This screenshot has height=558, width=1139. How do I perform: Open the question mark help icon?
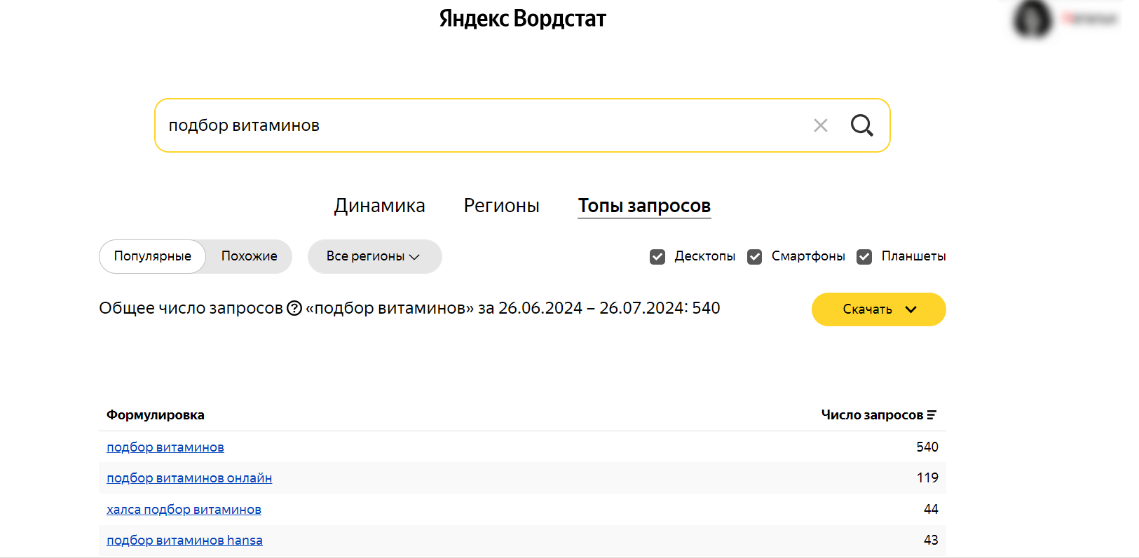[294, 308]
